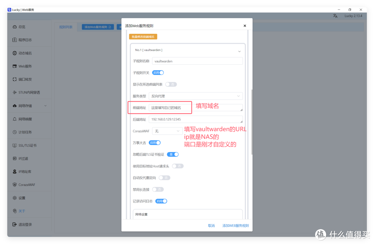Enable 使用目标地址Host请求头 switch

point(178,166)
